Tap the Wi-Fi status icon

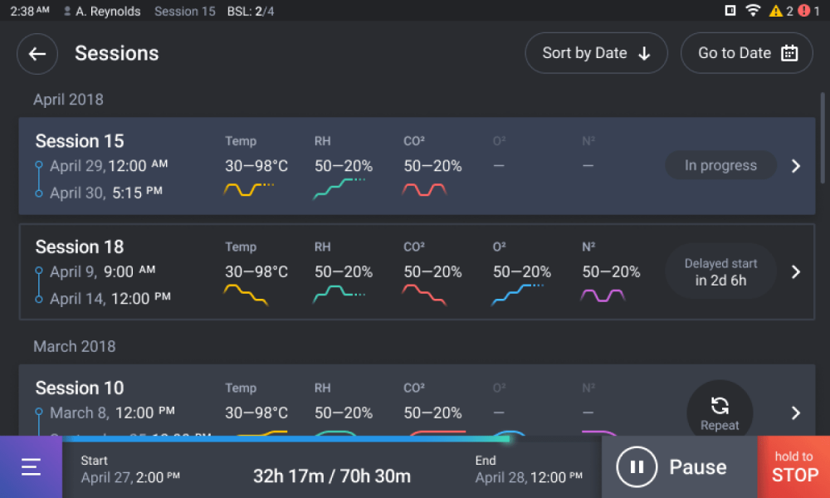coord(753,11)
